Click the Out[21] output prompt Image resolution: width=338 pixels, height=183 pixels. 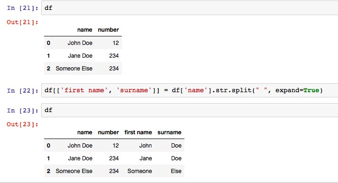(x=22, y=22)
